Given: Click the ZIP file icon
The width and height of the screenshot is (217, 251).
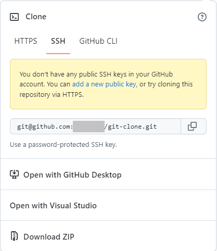Looking at the screenshot, I should coord(14,236).
